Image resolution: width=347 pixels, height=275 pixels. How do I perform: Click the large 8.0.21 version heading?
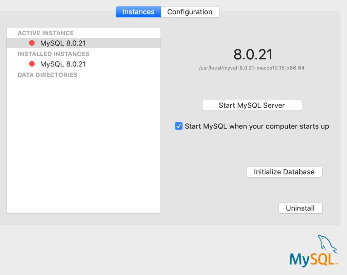tap(253, 55)
